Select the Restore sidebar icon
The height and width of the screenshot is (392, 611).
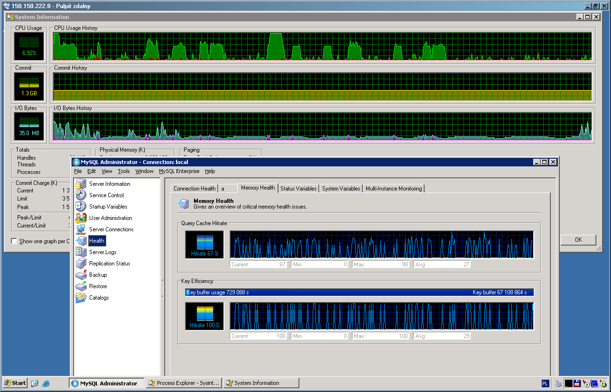tap(81, 286)
